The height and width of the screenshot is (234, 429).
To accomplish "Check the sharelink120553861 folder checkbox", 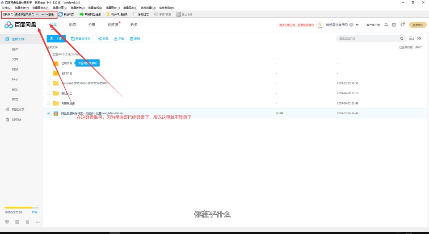I will tap(48, 83).
